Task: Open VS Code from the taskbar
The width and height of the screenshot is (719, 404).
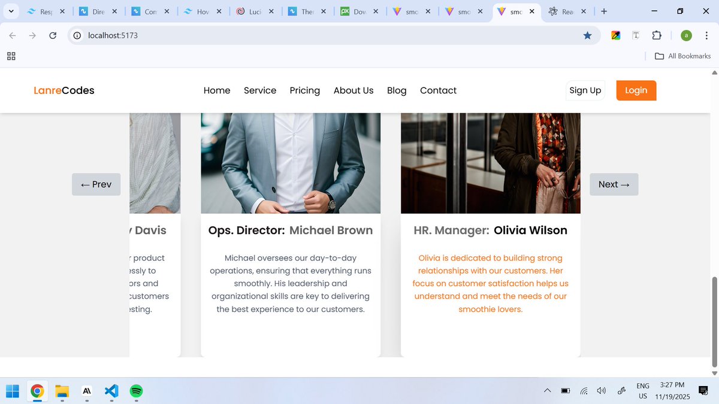Action: pyautogui.click(x=111, y=391)
